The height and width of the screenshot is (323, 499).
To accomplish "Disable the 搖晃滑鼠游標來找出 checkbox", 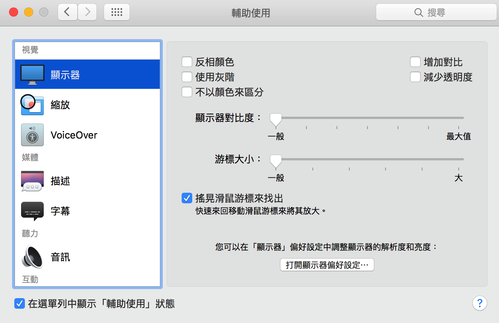I will click(x=187, y=198).
